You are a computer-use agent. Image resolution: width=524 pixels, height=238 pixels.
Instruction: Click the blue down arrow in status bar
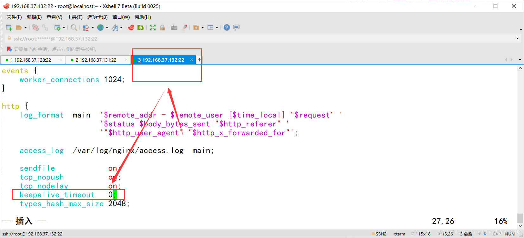coord(485,234)
